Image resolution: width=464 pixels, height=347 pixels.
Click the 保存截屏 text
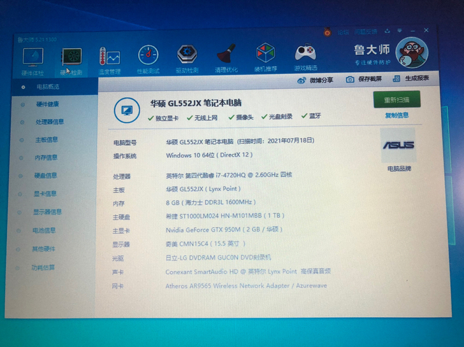[x=370, y=79]
